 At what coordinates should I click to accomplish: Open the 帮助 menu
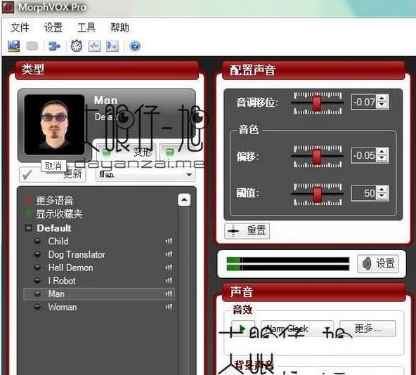click(119, 27)
